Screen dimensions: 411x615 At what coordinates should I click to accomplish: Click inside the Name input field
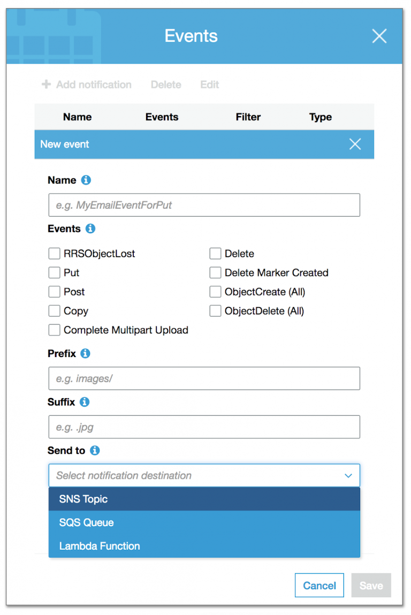click(204, 204)
